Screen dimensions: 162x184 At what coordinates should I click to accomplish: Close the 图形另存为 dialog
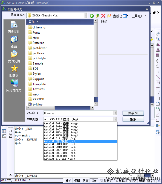point(147,9)
